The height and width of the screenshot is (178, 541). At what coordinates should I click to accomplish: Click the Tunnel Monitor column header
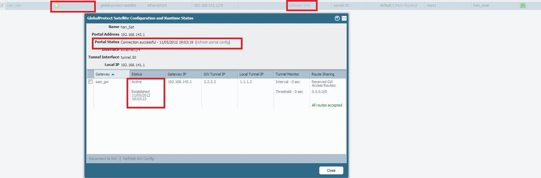click(291, 74)
